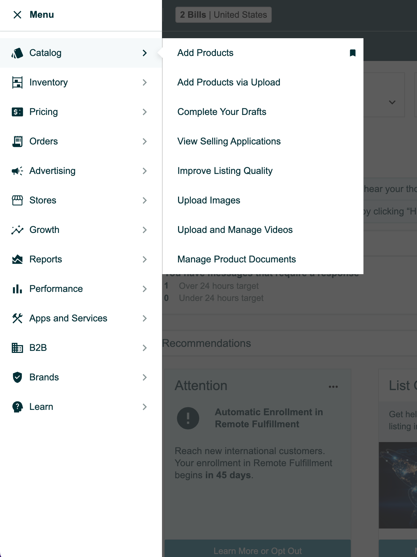417x557 pixels.
Task: Expand the Performance submenu chevron
Action: point(145,289)
